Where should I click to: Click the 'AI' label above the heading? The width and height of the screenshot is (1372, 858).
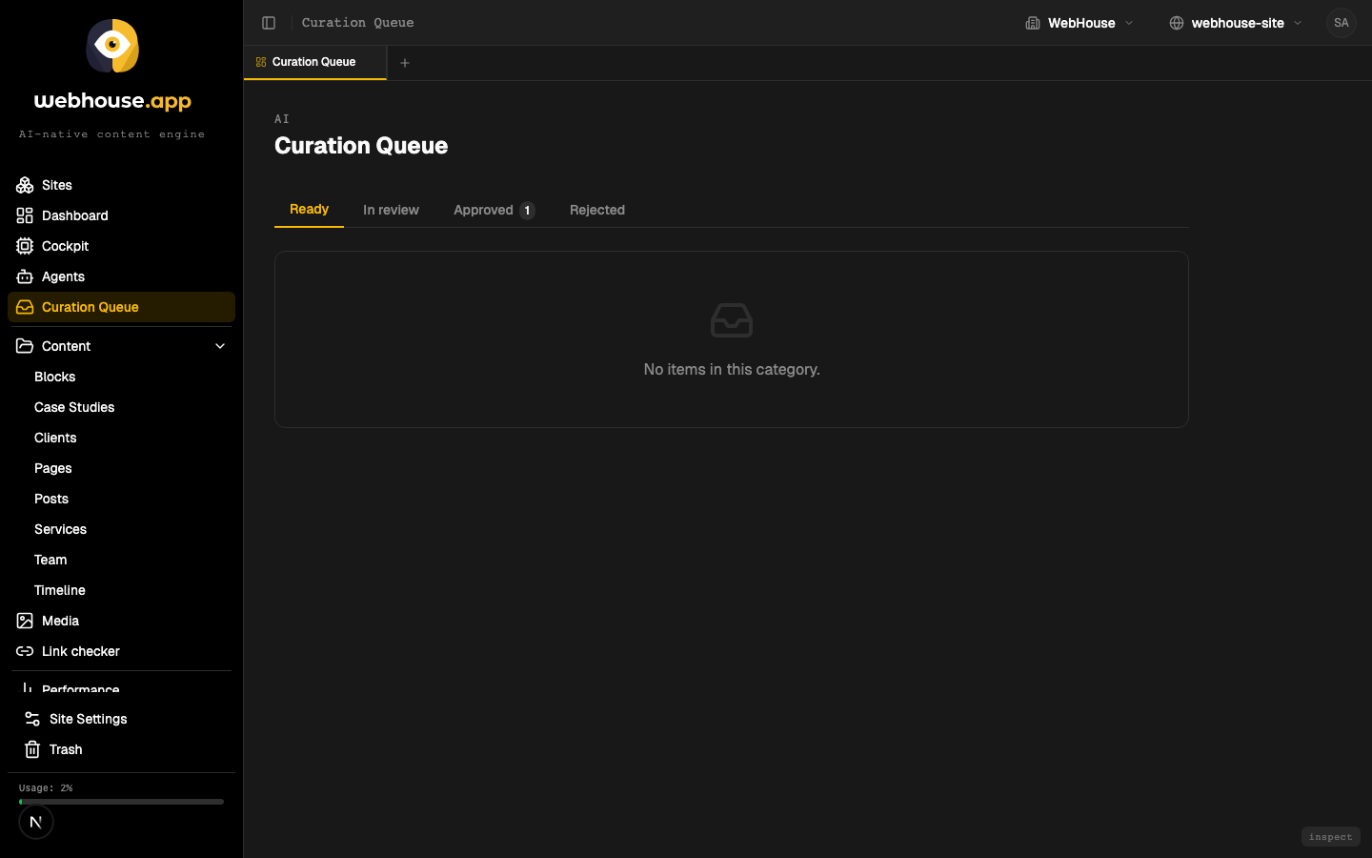pyautogui.click(x=282, y=119)
